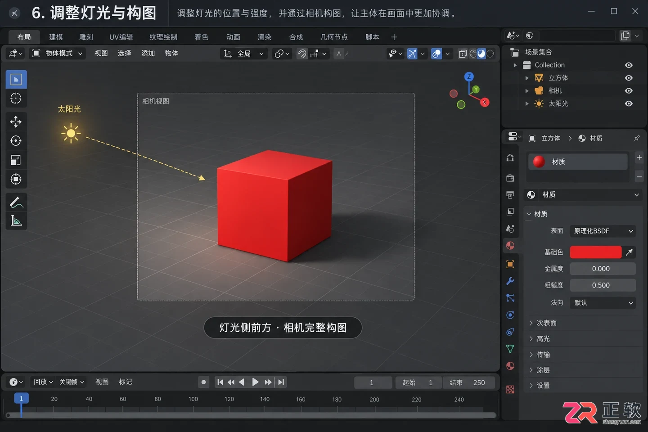Activate the Transform tool
The height and width of the screenshot is (432, 648).
coord(16,179)
